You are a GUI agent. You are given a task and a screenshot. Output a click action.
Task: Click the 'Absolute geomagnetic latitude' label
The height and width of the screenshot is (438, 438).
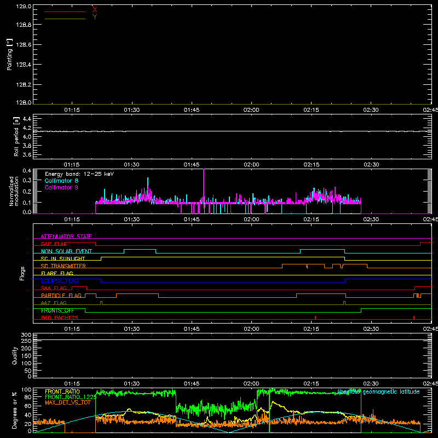click(x=378, y=392)
